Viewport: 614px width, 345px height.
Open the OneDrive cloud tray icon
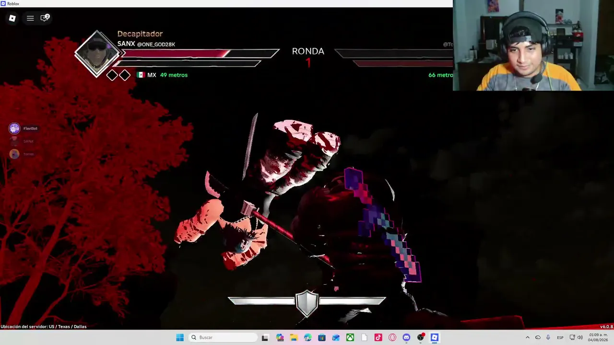click(x=538, y=337)
